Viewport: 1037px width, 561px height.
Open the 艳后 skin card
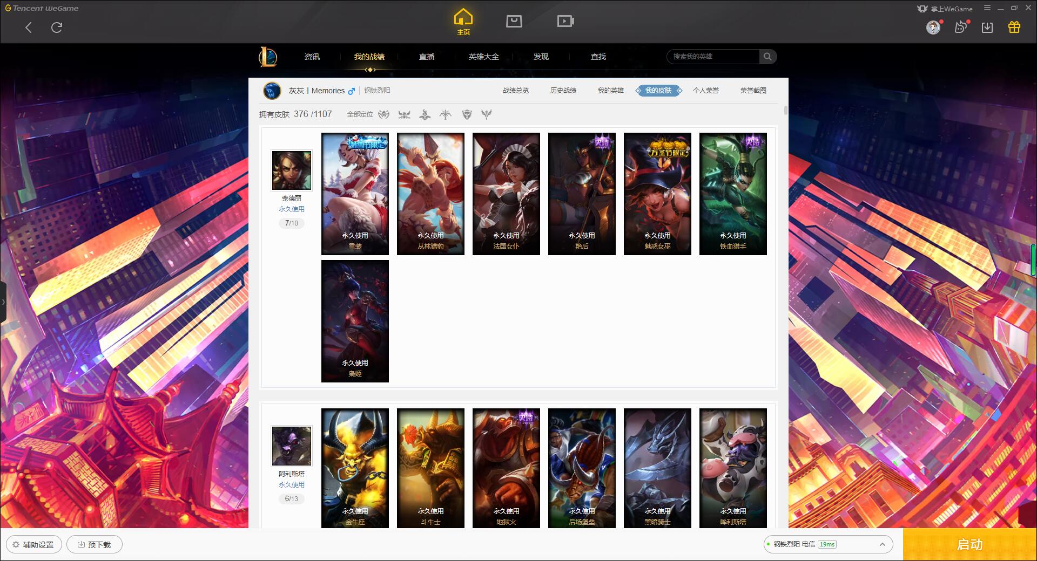582,194
